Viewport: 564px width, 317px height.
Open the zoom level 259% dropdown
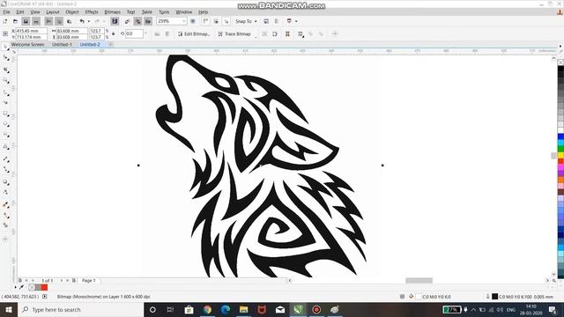click(184, 21)
